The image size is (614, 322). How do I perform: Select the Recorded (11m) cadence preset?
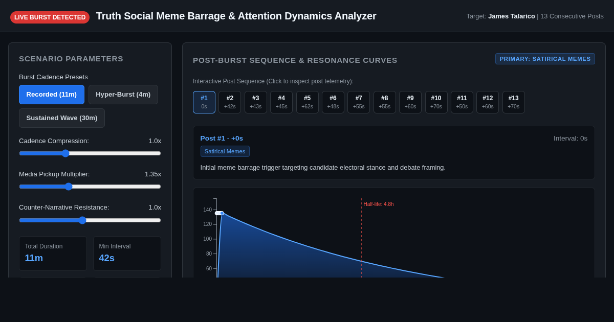tap(52, 95)
